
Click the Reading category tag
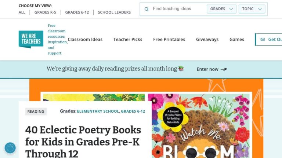[x=36, y=112]
